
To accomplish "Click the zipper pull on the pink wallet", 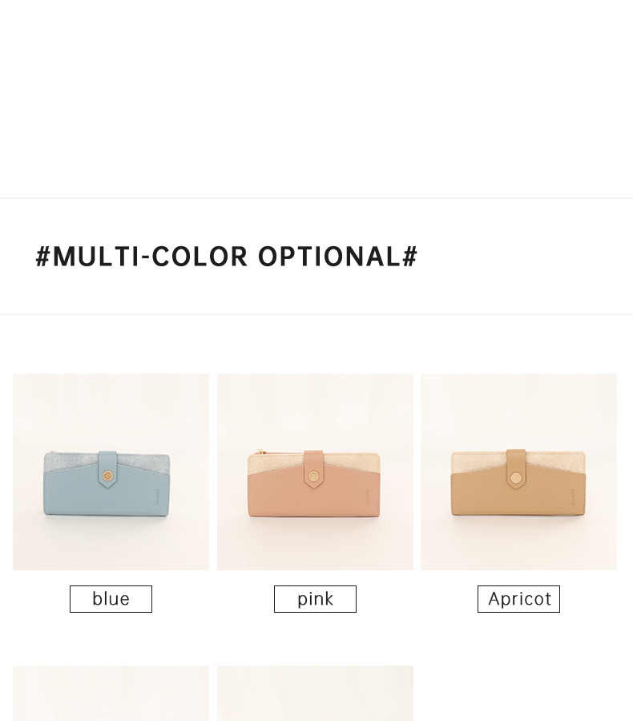I will (x=256, y=452).
